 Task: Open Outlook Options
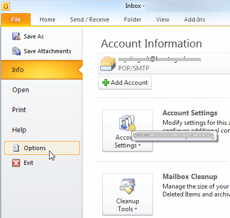pyautogui.click(x=42, y=148)
